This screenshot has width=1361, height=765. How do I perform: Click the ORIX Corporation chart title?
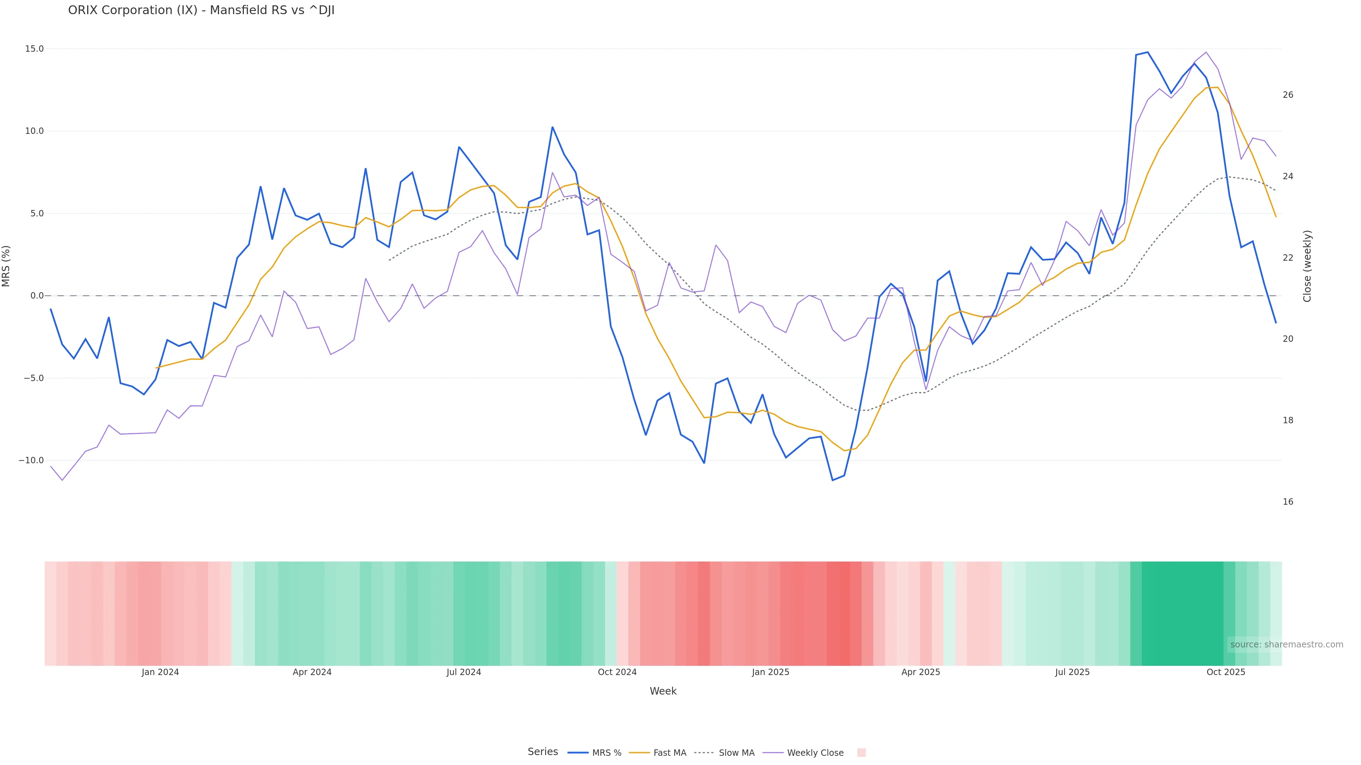coord(201,11)
